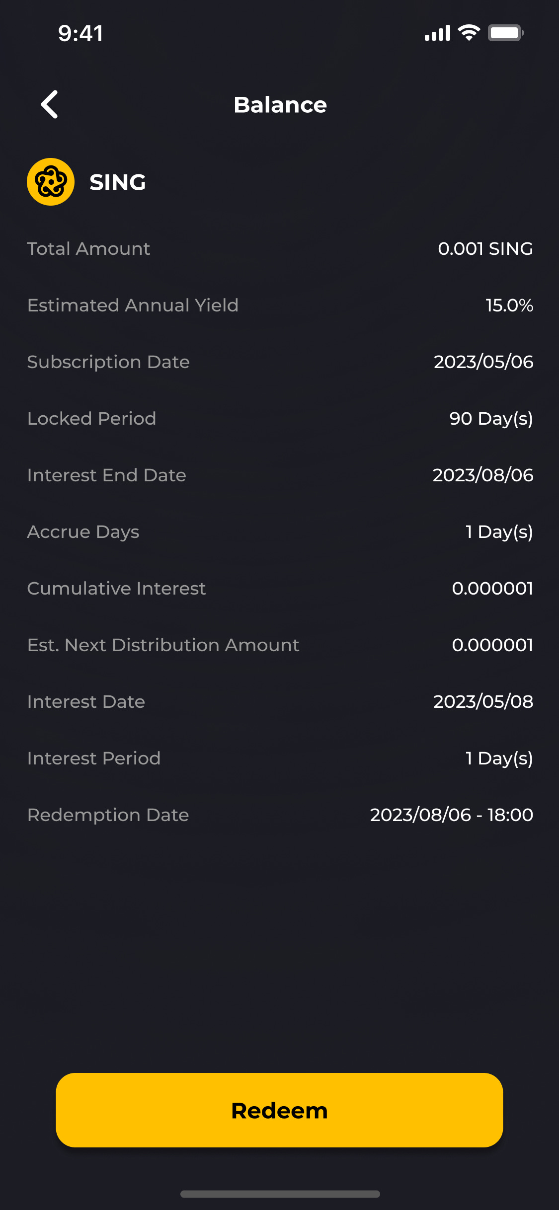Tap the back arrow icon

50,104
